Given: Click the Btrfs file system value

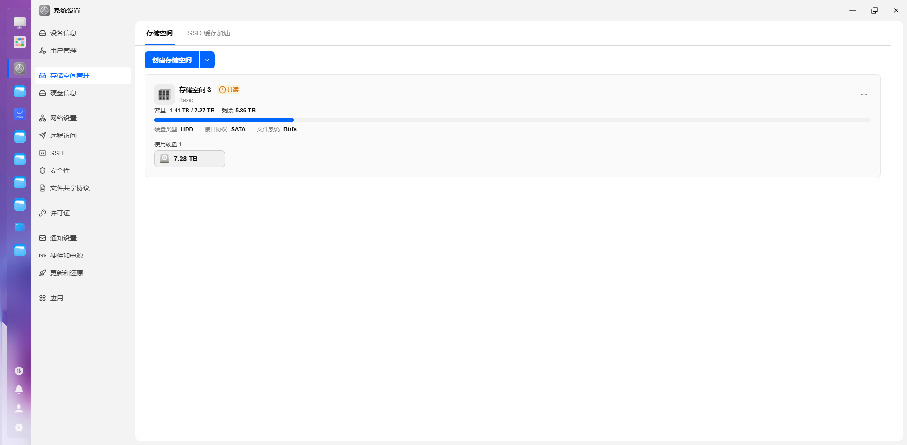Looking at the screenshot, I should [x=290, y=129].
